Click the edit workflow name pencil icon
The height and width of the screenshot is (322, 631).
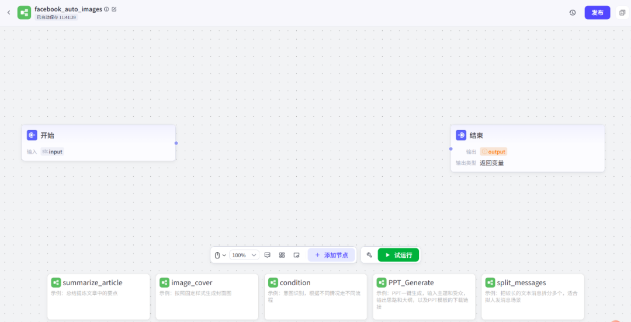pyautogui.click(x=114, y=9)
